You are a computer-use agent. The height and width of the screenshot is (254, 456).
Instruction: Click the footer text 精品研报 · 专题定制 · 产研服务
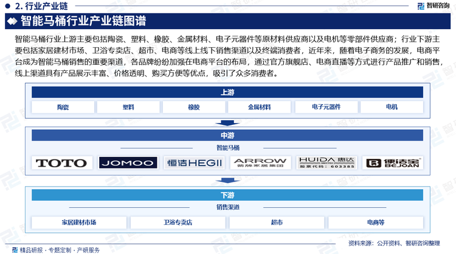click(x=60, y=250)
